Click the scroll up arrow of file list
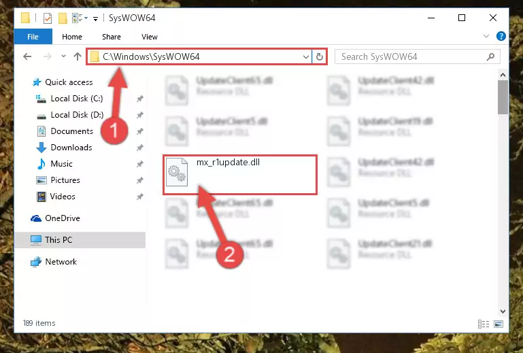 pyautogui.click(x=503, y=75)
